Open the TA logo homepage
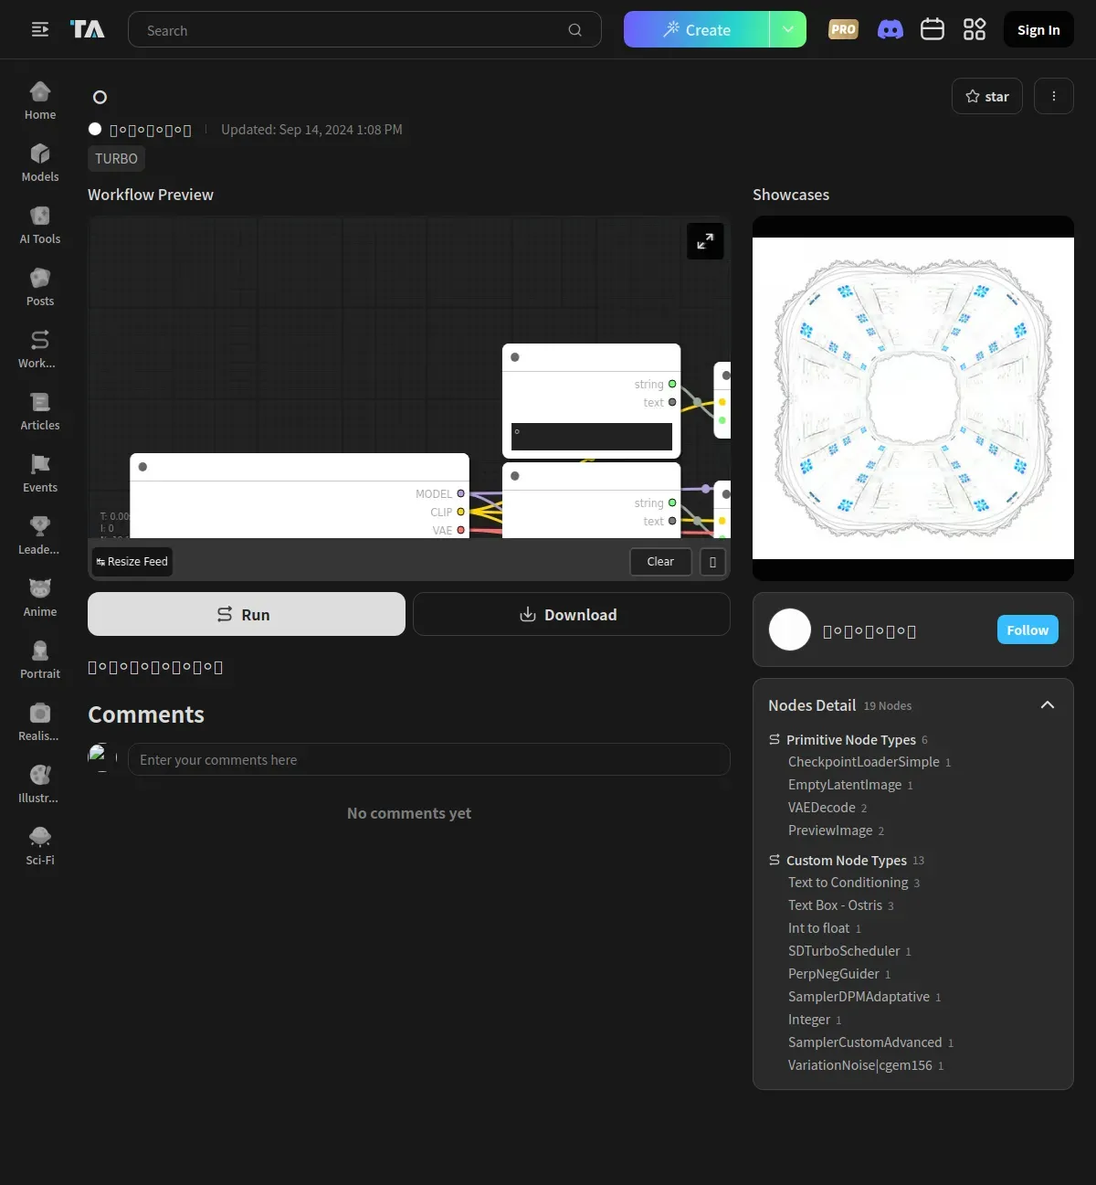The image size is (1096, 1185). (x=88, y=29)
